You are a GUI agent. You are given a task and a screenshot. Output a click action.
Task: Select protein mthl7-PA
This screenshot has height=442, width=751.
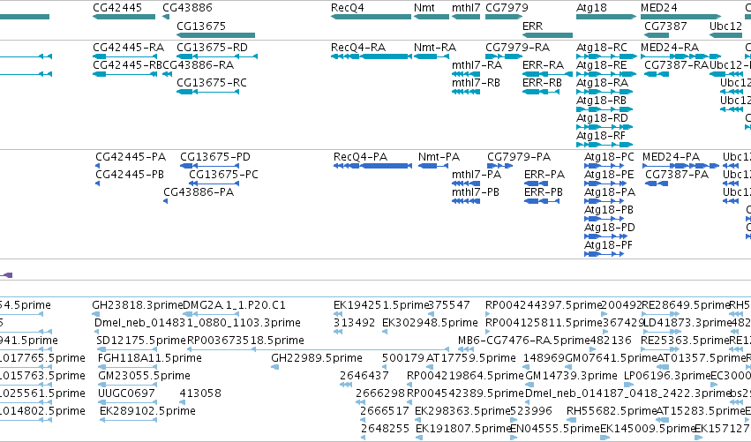click(x=466, y=184)
